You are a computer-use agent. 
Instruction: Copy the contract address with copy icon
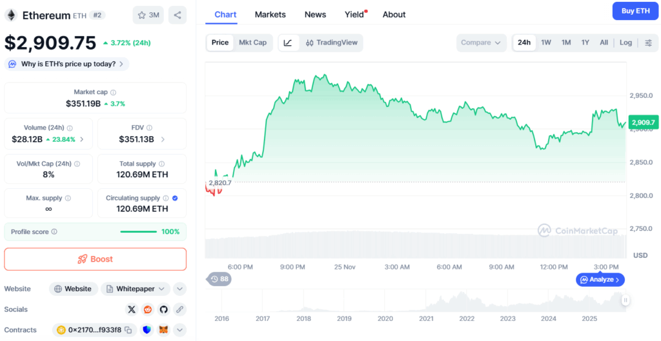pyautogui.click(x=128, y=330)
